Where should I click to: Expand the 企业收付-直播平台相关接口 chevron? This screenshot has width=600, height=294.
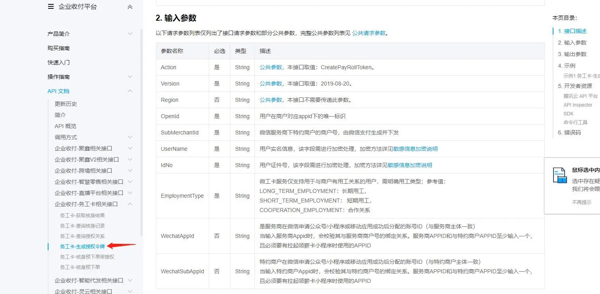pos(130,193)
